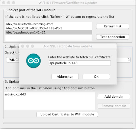The height and width of the screenshot is (129, 136).
Task: Close the WiFi101 Updater main window
Action: (x=4, y=3)
